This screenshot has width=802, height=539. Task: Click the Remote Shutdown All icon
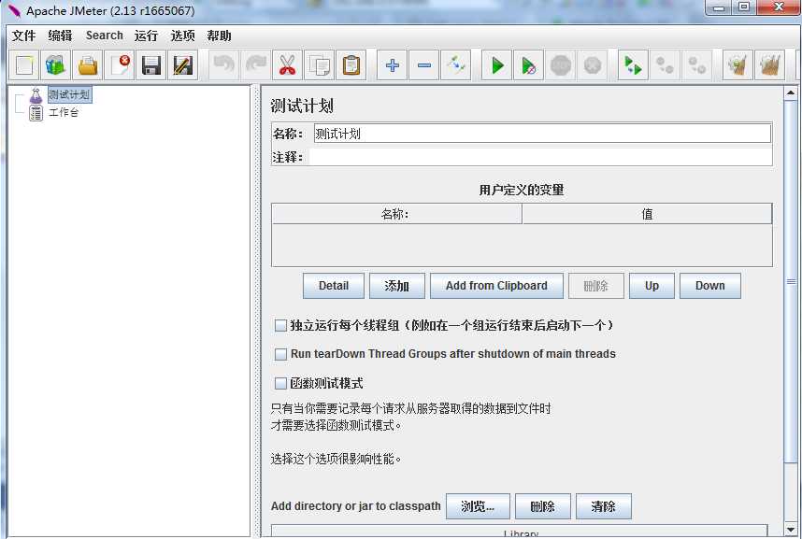pos(696,65)
